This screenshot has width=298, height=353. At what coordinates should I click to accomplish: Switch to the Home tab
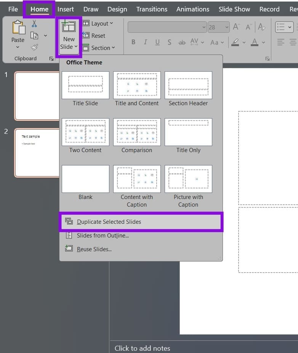point(39,9)
